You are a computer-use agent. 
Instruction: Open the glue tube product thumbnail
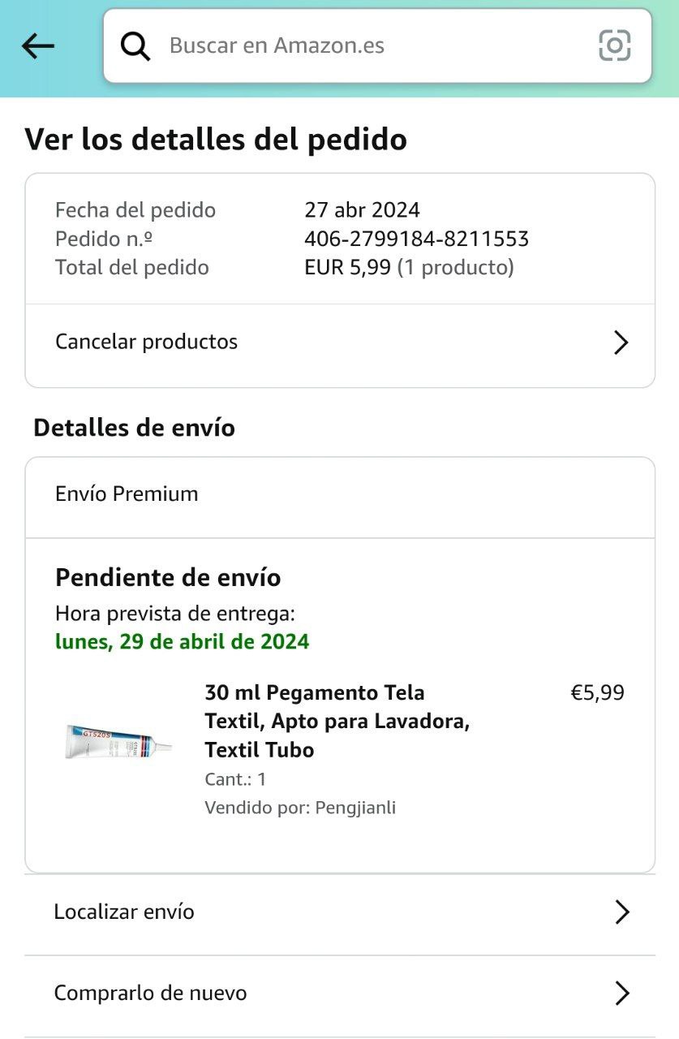[118, 740]
